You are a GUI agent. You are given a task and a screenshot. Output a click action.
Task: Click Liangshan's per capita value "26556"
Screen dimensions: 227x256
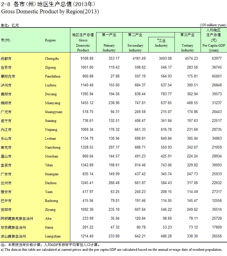pyautogui.click(x=217, y=236)
